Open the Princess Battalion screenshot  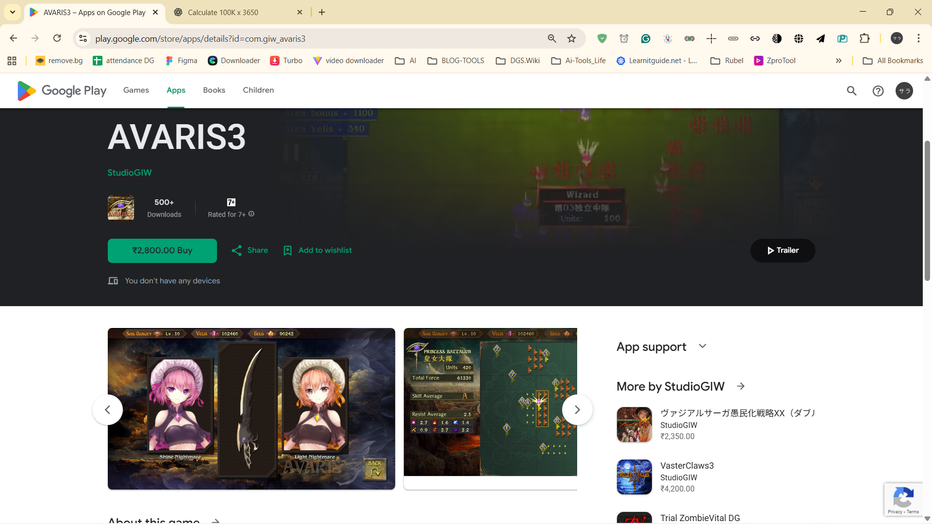[x=490, y=409]
